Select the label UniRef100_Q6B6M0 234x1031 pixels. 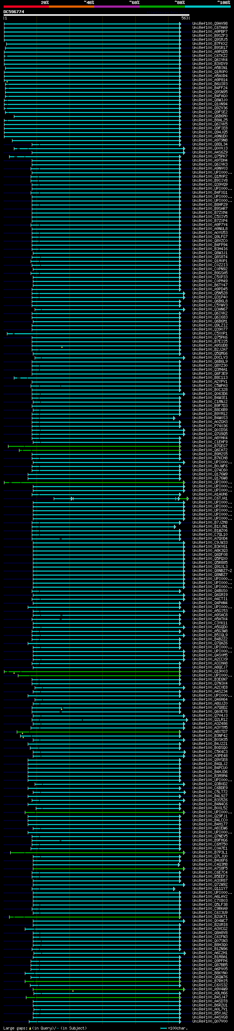click(210, 116)
